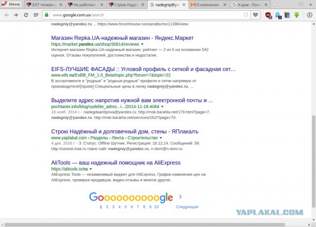Viewport: 316px width, 227px height.
Task: Click the scroll up arrow of vertical scrollbar
Action: pyautogui.click(x=314, y=24)
